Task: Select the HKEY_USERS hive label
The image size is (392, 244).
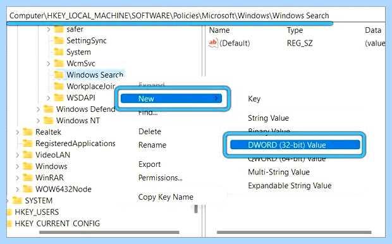Action: (37, 212)
